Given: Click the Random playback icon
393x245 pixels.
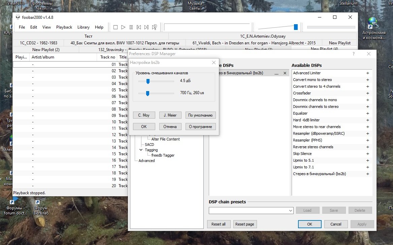Looking at the screenshot, I should pyautogui.click(x=154, y=27).
